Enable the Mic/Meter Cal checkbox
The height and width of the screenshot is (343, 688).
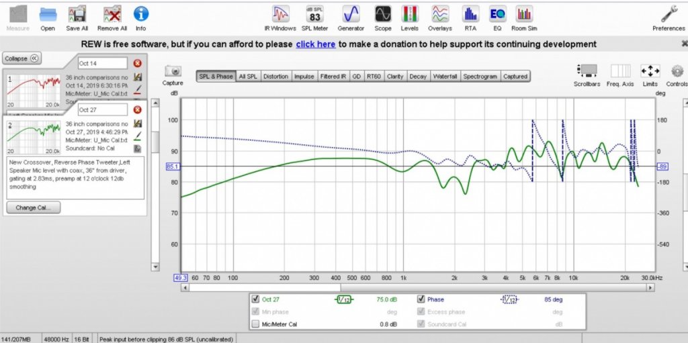coord(255,324)
